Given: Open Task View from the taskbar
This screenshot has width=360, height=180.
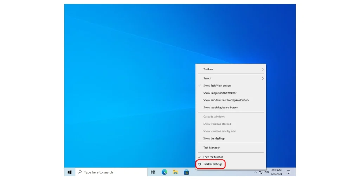Looking at the screenshot, I should (x=153, y=172).
